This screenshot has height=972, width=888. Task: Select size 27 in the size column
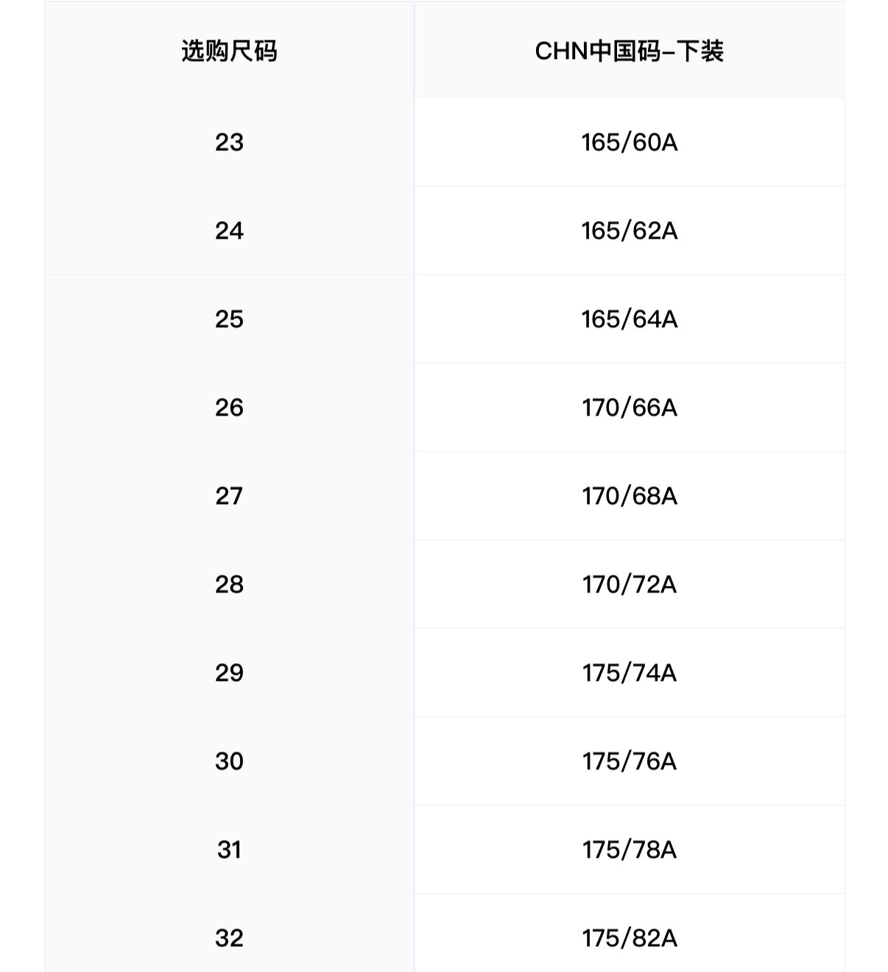click(229, 496)
